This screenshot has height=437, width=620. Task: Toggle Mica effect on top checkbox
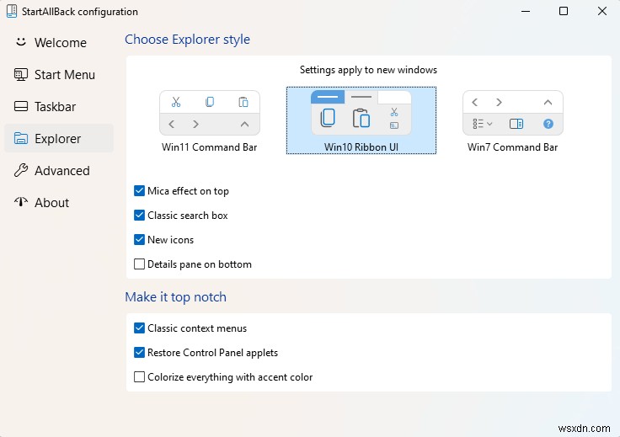tap(139, 191)
